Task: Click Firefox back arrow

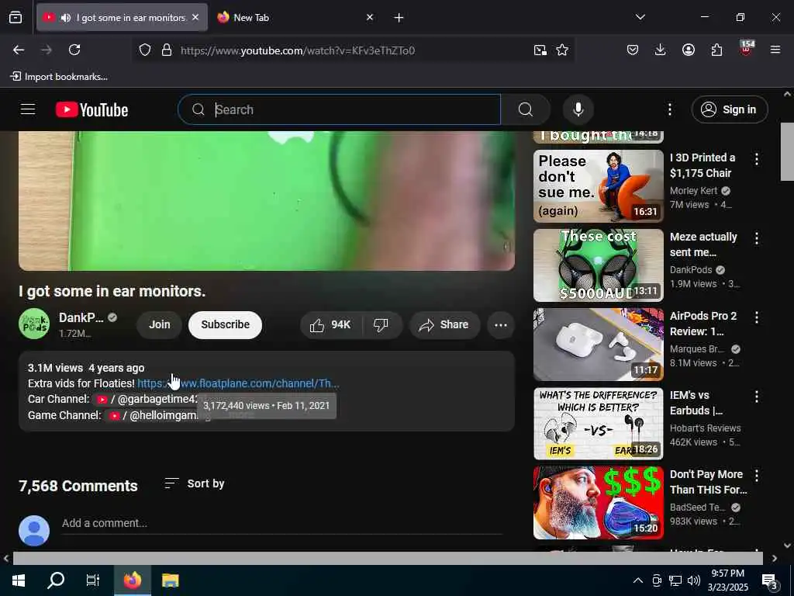Action: (19, 50)
